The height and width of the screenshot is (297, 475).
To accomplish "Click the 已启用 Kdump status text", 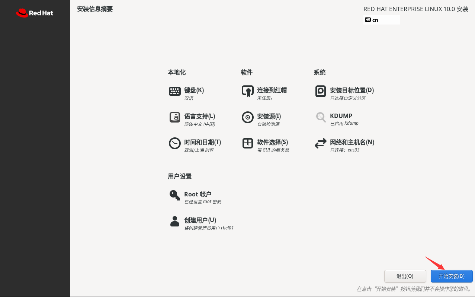I will point(344,123).
